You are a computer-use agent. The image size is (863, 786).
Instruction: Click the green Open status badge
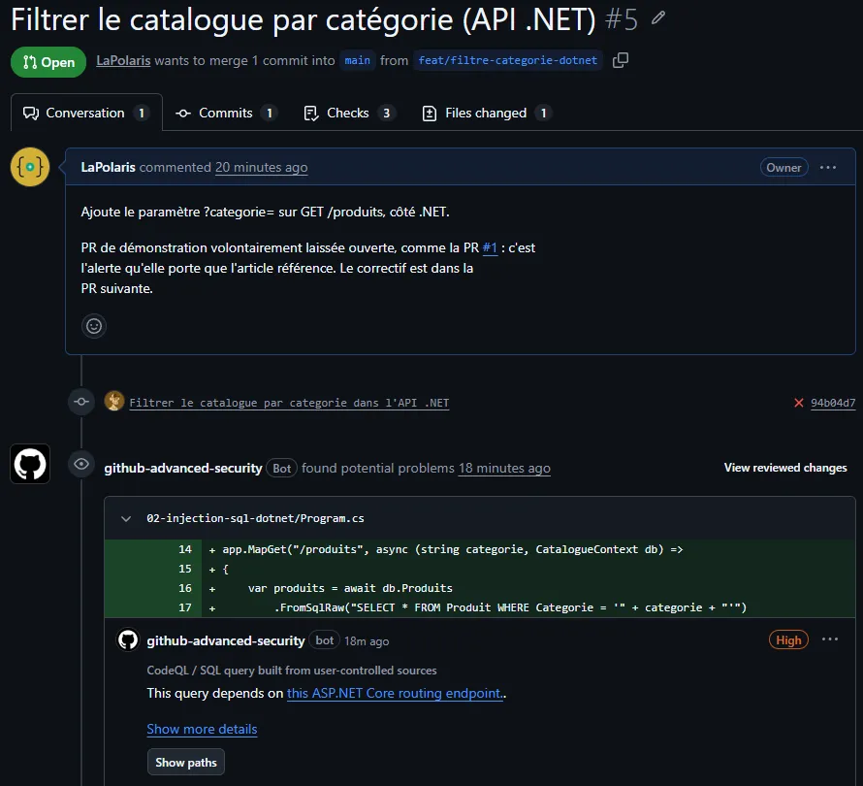pyautogui.click(x=48, y=62)
